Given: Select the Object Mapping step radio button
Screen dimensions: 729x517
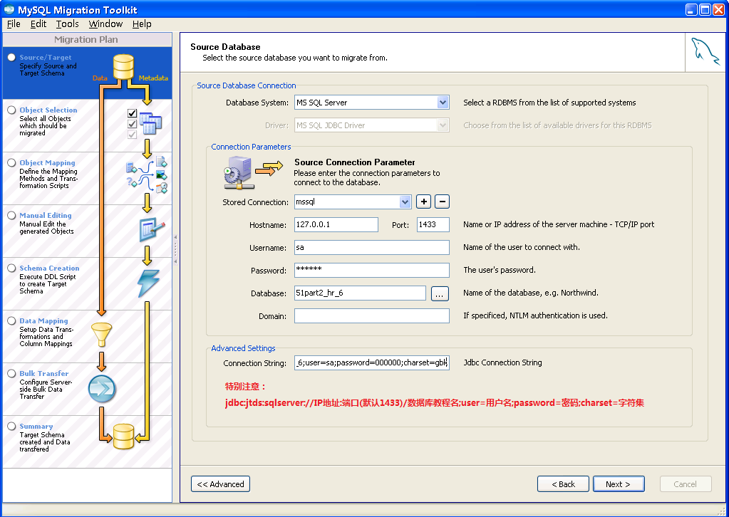Looking at the screenshot, I should (x=11, y=163).
